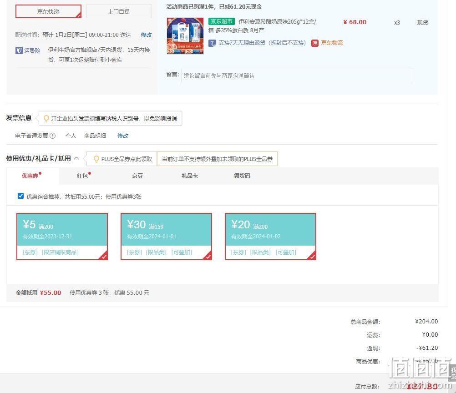Click the 7-day return icon

tap(212, 43)
